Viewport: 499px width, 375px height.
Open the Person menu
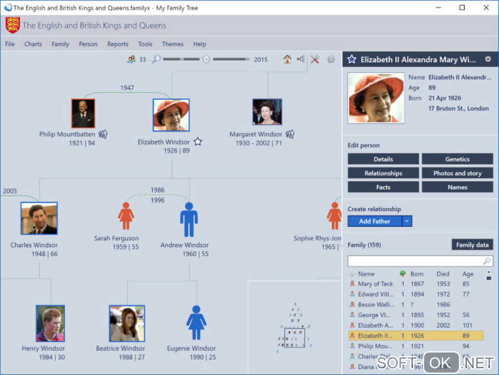(88, 44)
